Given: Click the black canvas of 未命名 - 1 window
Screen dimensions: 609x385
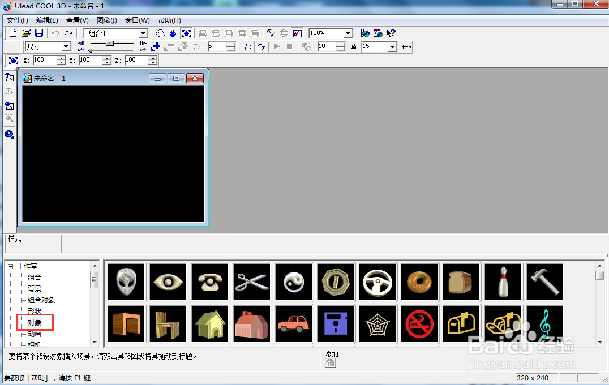Looking at the screenshot, I should click(113, 154).
